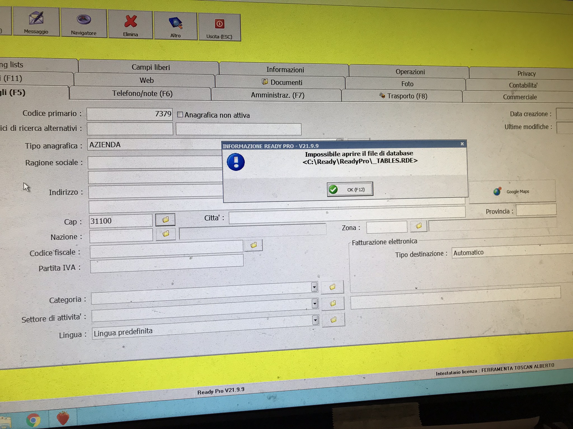This screenshot has height=429, width=573.
Task: Click folder icon next to Cap field
Action: [165, 220]
